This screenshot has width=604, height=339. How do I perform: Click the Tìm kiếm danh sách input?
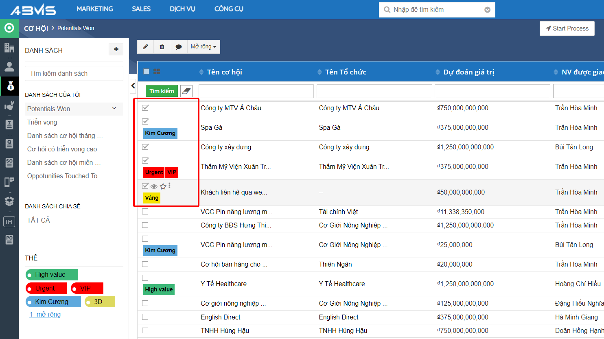(x=74, y=73)
